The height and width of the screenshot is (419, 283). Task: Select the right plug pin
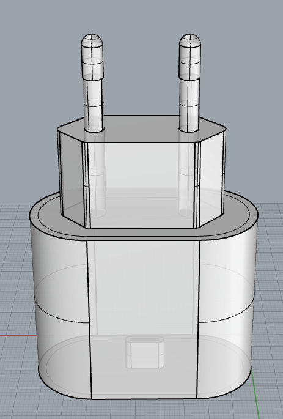point(190,83)
